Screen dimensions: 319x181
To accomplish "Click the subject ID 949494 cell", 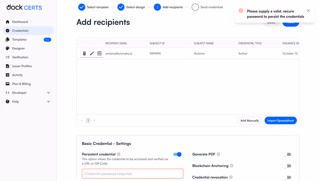I will click(155, 53).
